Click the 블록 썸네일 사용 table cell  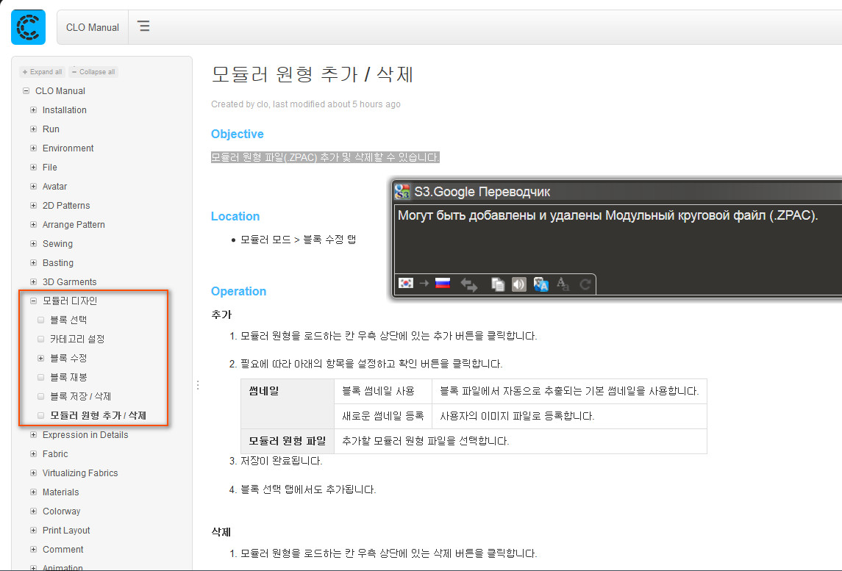383,391
